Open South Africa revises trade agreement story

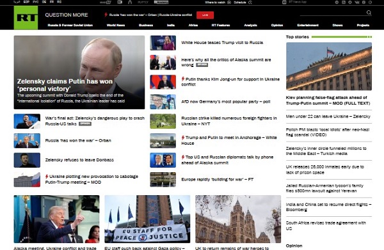[326, 226]
